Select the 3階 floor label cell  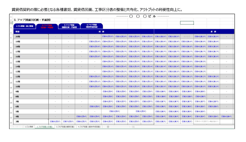tap(31, 121)
